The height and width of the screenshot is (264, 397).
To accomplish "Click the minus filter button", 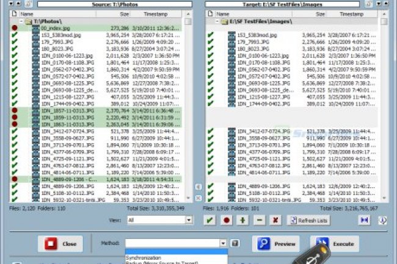I will point(260,219).
